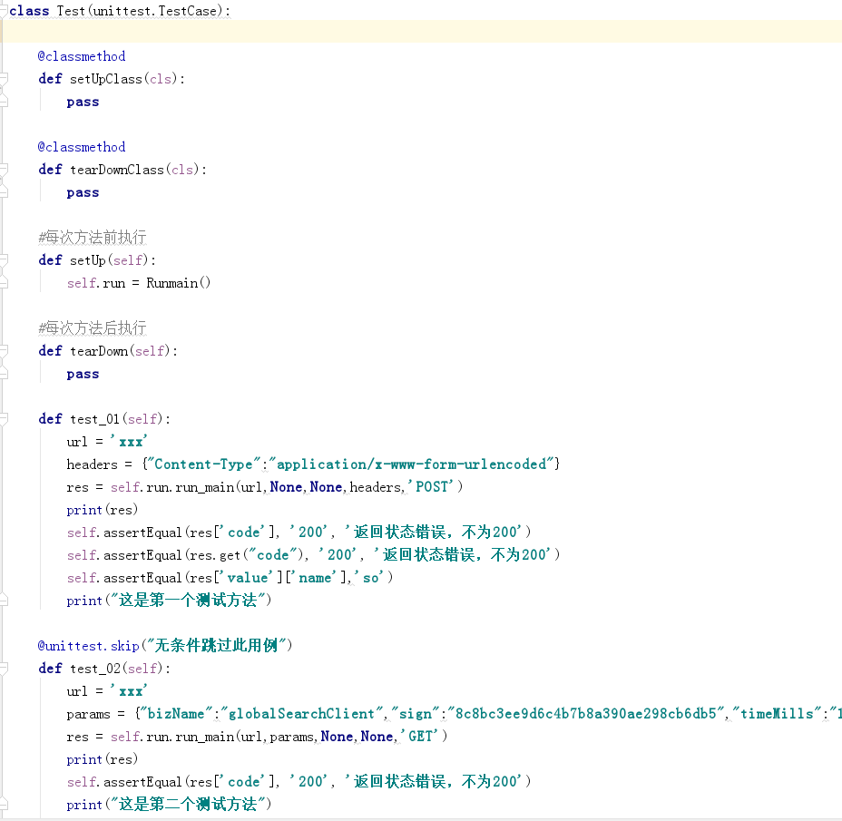Collapse the setUp(self) method fold marker

(4, 260)
